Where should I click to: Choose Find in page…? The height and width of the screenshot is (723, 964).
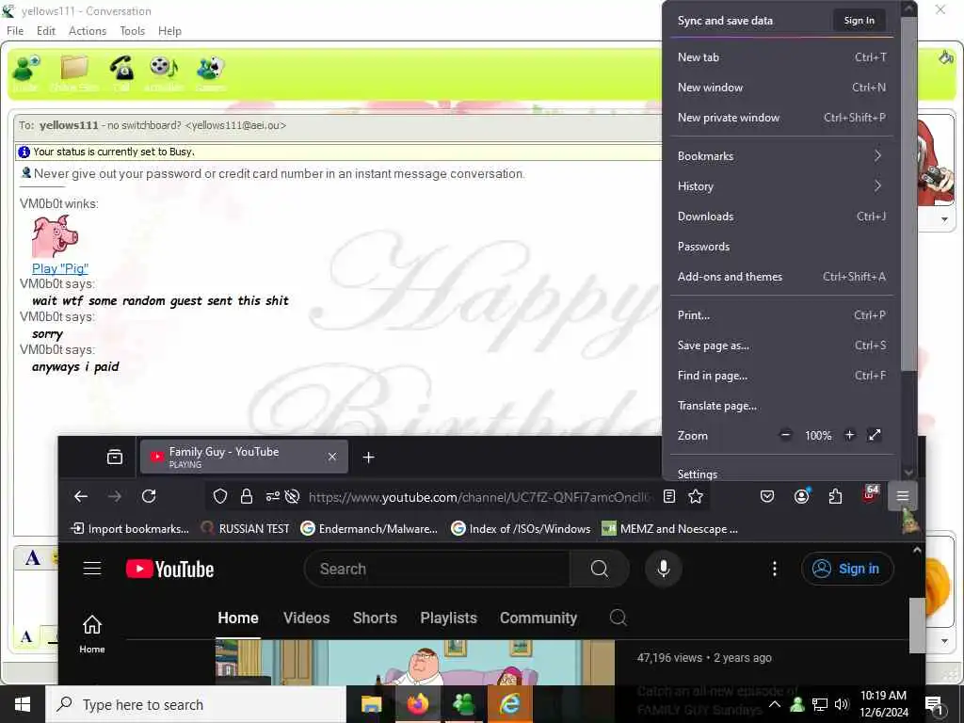(780, 376)
